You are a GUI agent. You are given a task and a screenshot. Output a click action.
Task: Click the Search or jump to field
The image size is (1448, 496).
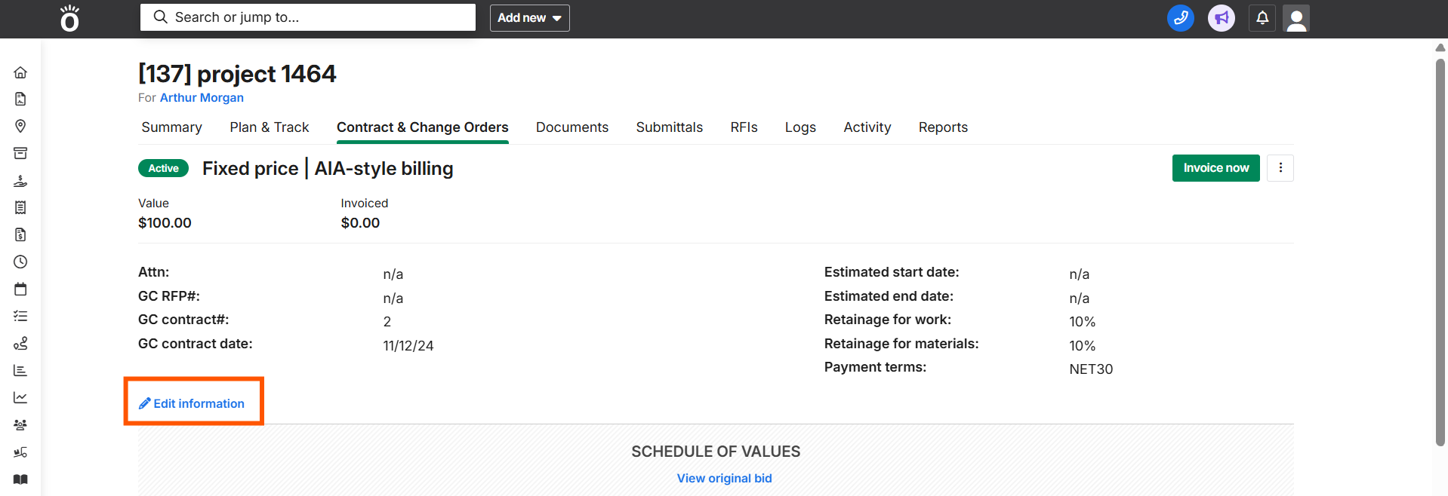click(x=308, y=17)
